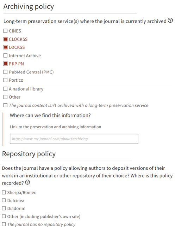Enable the Portico checkbox
175x227 pixels.
tap(5, 80)
